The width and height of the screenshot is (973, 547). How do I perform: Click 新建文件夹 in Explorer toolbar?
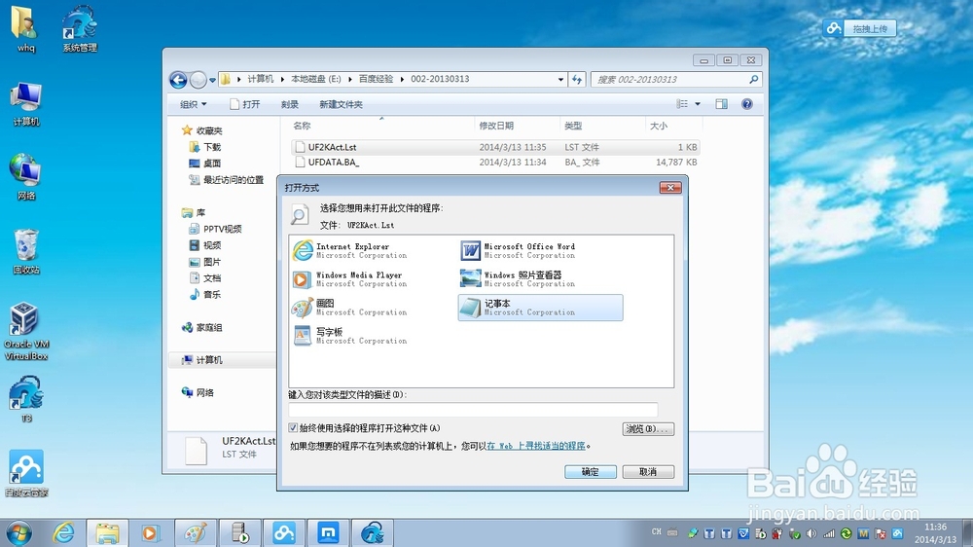click(x=341, y=104)
